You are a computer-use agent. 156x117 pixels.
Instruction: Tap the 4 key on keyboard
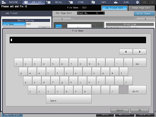[46, 62]
